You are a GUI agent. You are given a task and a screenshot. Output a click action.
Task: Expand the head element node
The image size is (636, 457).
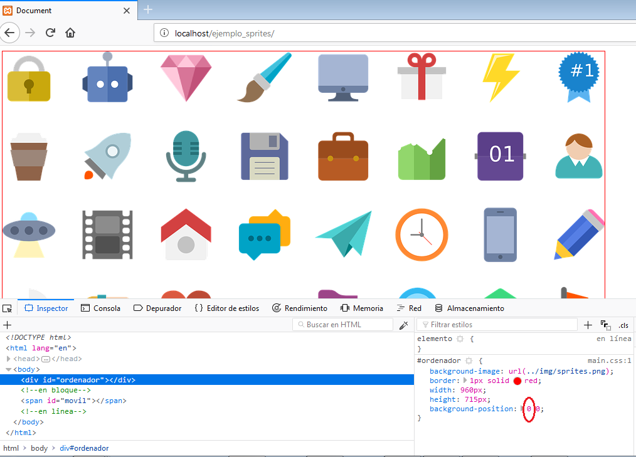click(x=9, y=359)
